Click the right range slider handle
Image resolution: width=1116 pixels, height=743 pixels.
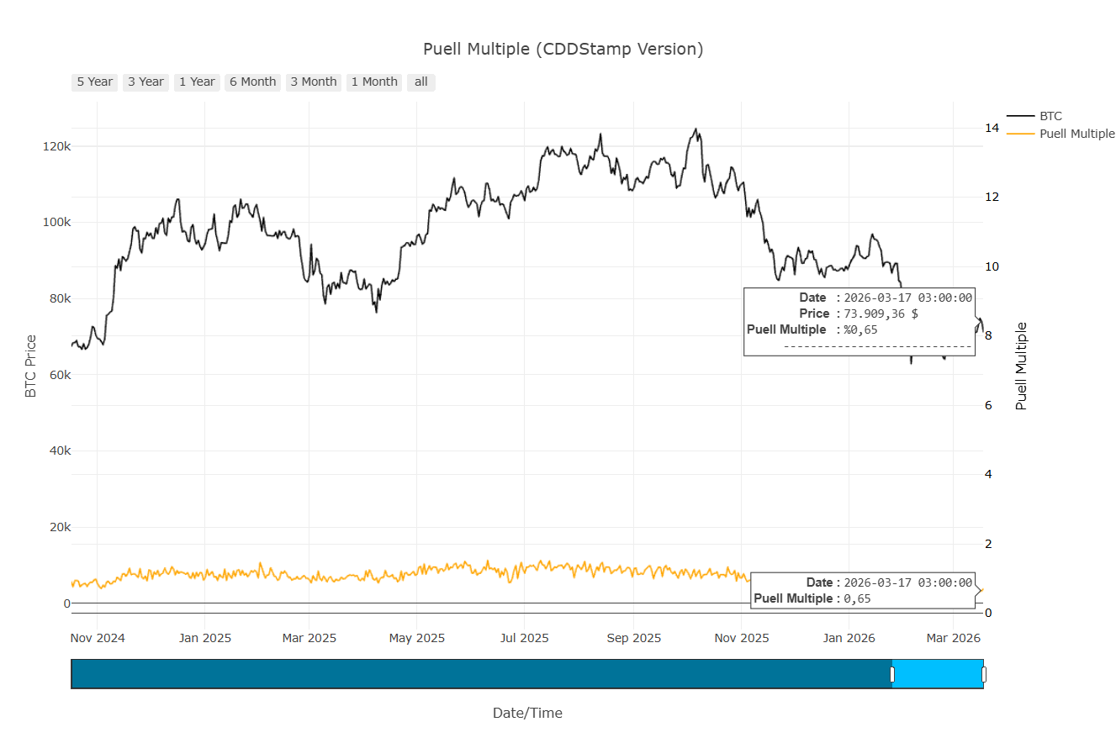(x=983, y=674)
